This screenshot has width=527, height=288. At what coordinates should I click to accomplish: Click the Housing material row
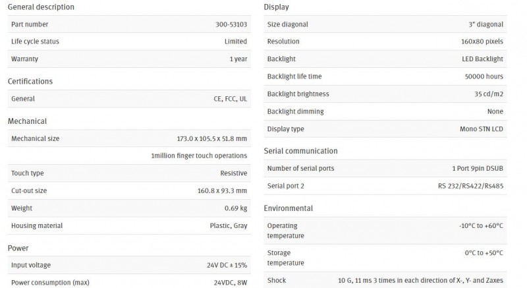click(129, 225)
